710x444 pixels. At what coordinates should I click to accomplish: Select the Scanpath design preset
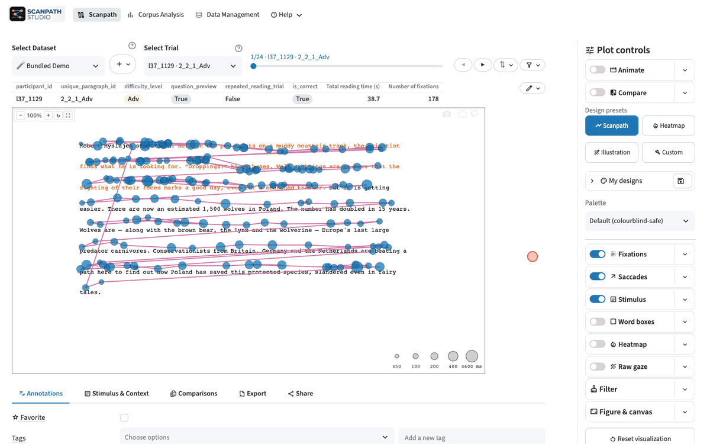click(x=612, y=126)
